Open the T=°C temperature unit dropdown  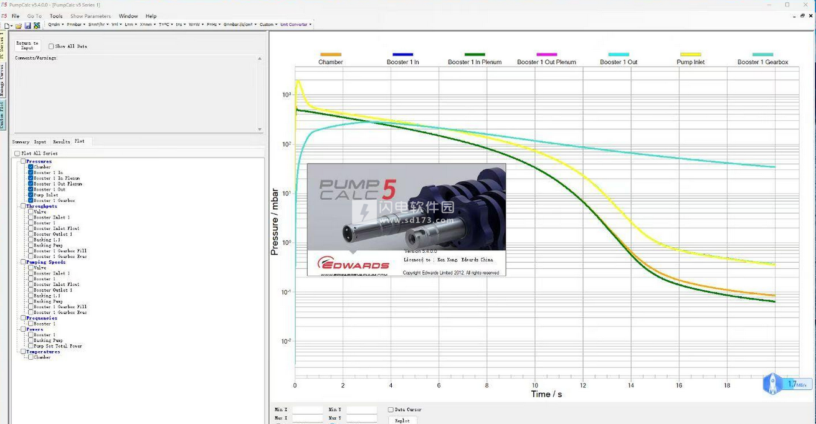coord(166,25)
